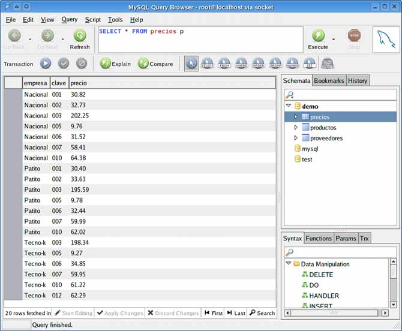Switch to the Params tab
This screenshot has width=402, height=331.
pyautogui.click(x=346, y=238)
